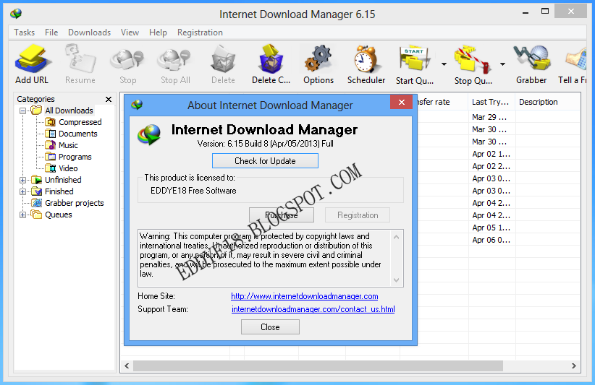
Task: Expand the Queues tree node
Action: click(x=22, y=215)
